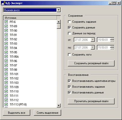Viewport: 122px width, 120px height.
Task: Click the 'по' time field 15:50:01
Action: pyautogui.click(x=104, y=47)
